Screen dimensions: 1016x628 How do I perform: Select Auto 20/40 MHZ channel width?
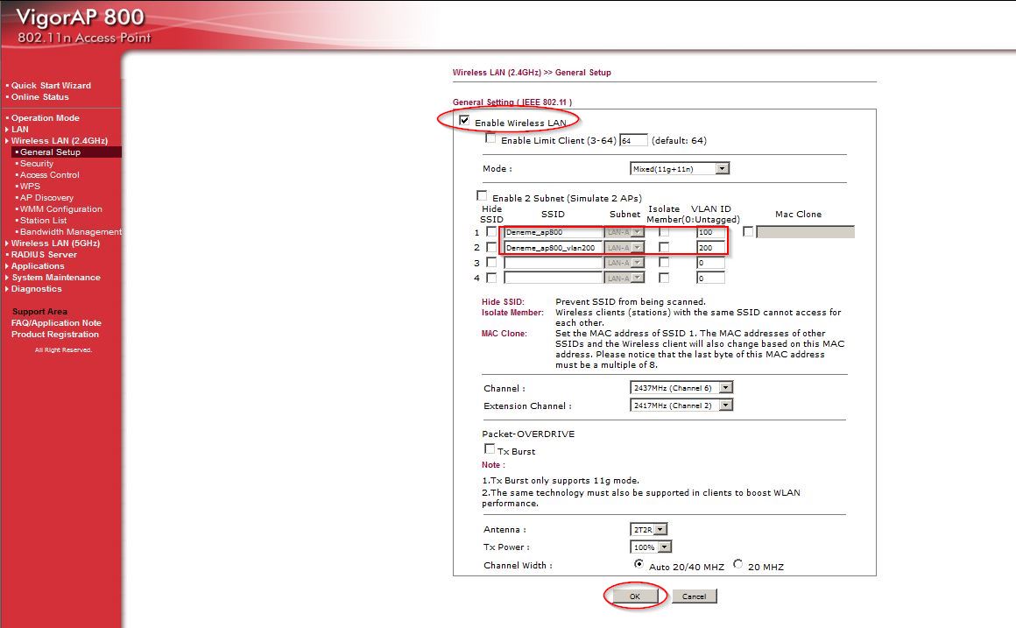(639, 565)
